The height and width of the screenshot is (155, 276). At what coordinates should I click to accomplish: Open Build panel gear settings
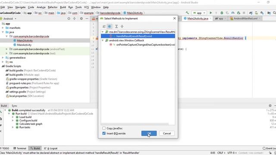[270, 105]
